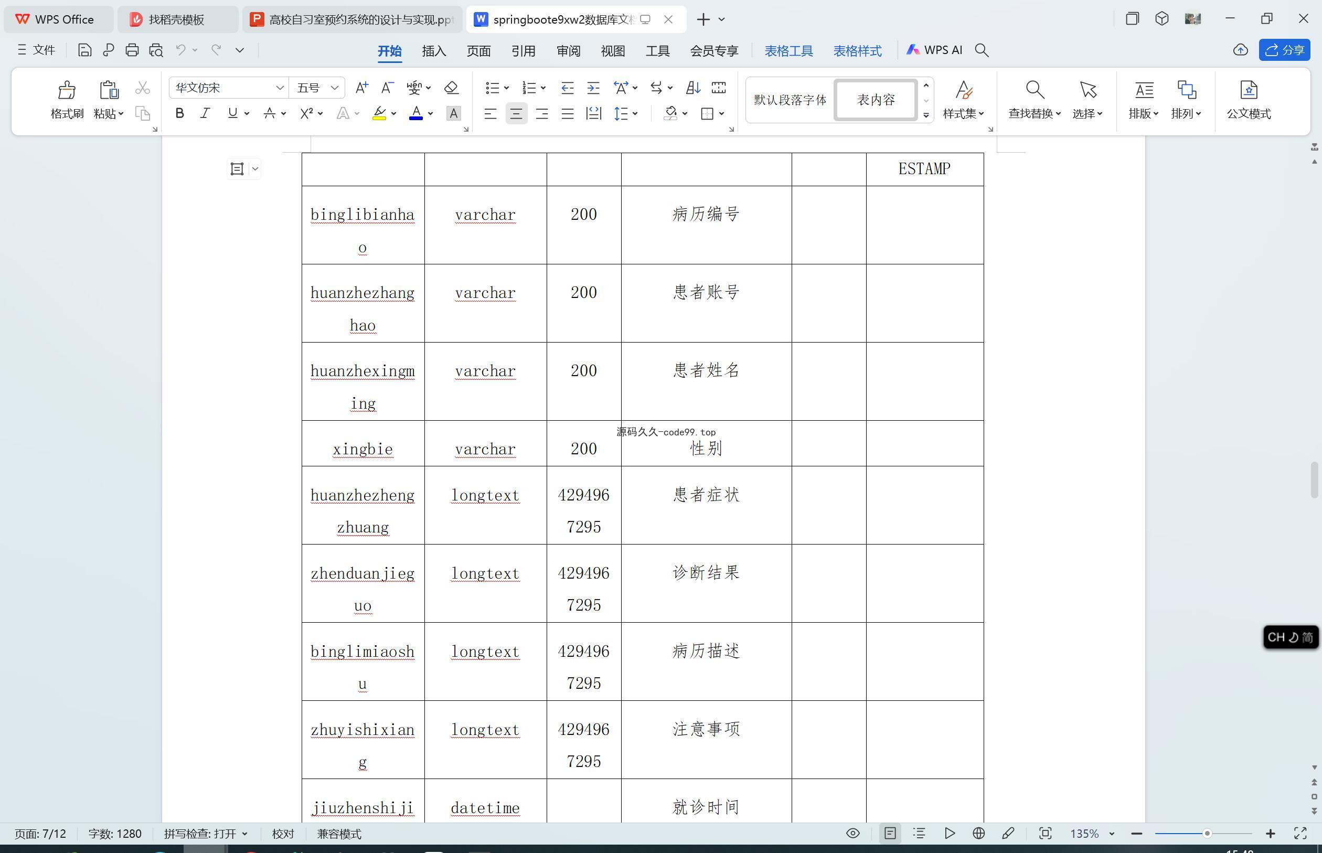Click the clear formatting eraser icon
The image size is (1322, 853).
click(451, 88)
